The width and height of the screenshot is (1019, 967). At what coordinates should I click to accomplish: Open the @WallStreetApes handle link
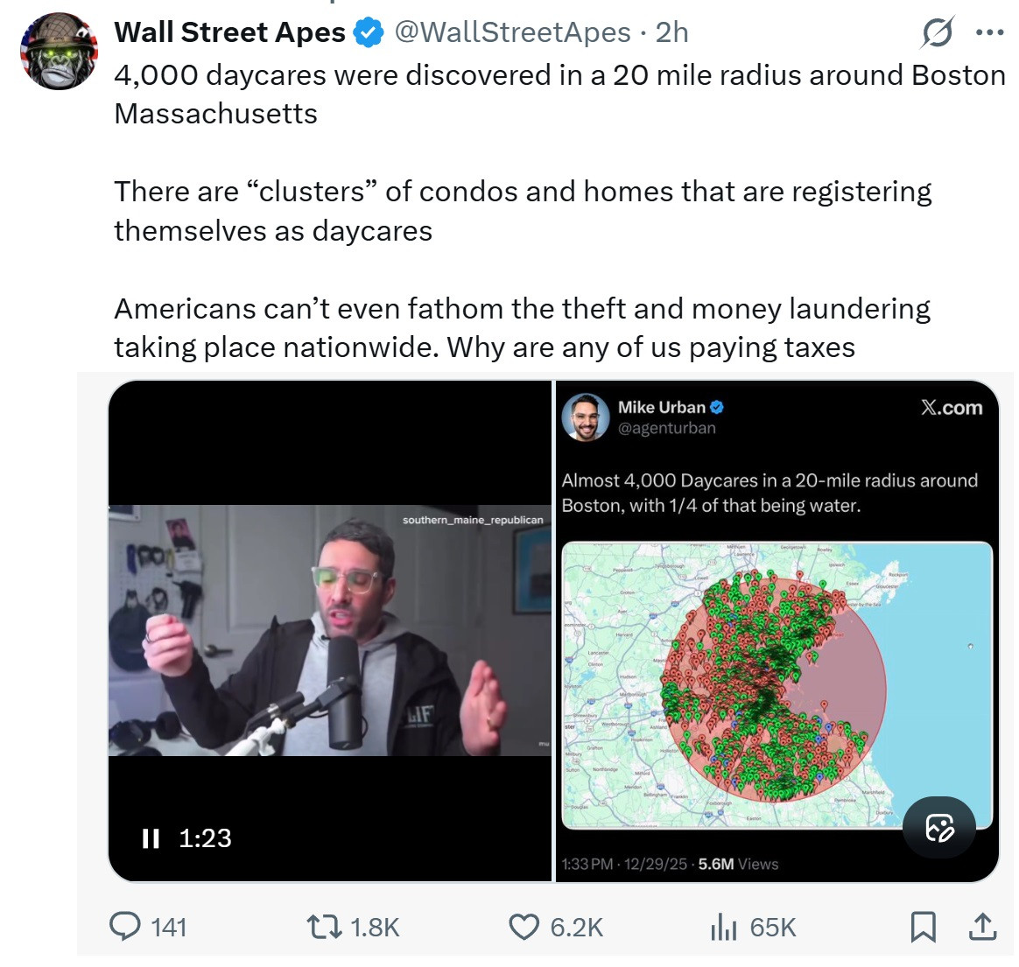(513, 33)
